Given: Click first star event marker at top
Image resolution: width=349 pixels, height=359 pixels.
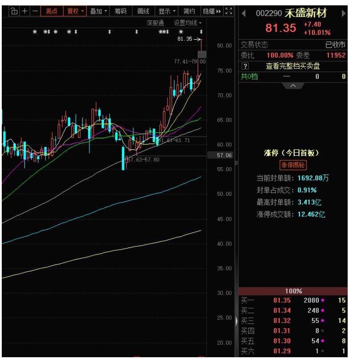Looking at the screenshot, I should point(35,32).
